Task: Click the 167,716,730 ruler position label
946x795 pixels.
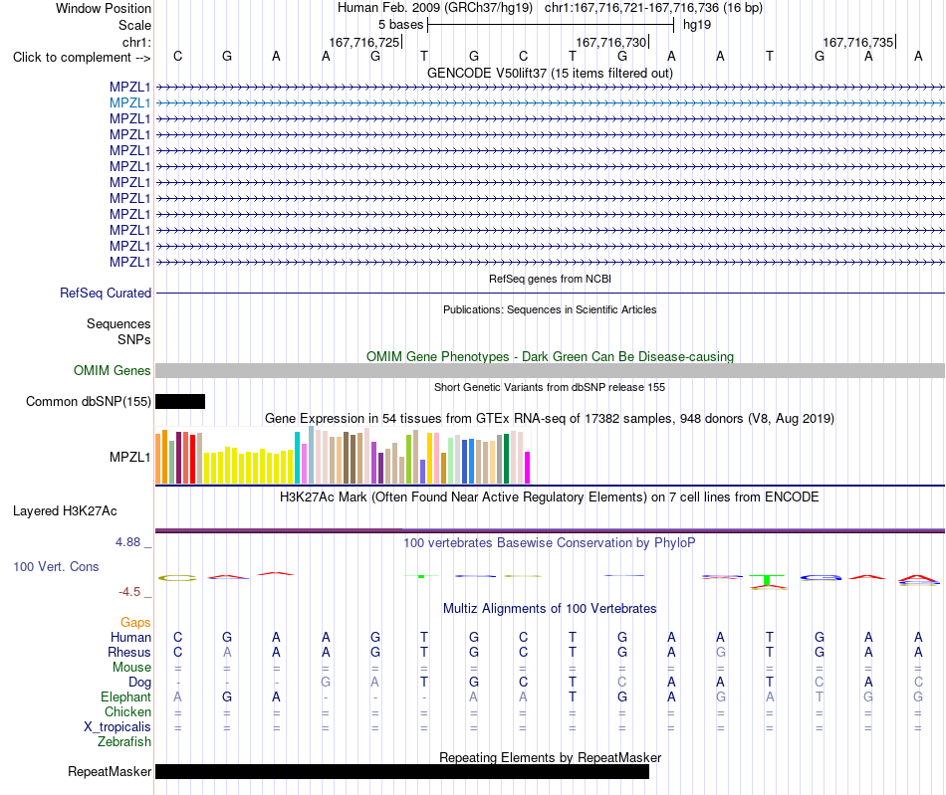Action: (x=611, y=42)
